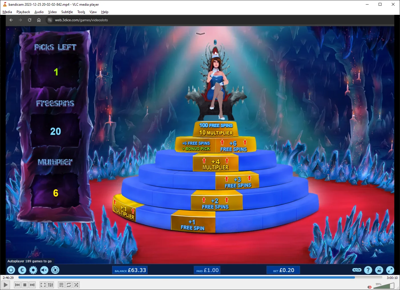The image size is (400, 290).
Task: Click the Freespins value 20
Action: (56, 131)
